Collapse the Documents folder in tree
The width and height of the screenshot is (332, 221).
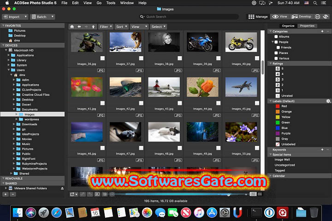(14, 109)
